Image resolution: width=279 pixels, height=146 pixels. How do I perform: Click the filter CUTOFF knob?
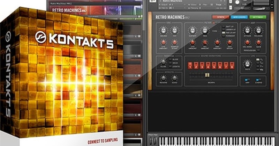click(x=193, y=30)
